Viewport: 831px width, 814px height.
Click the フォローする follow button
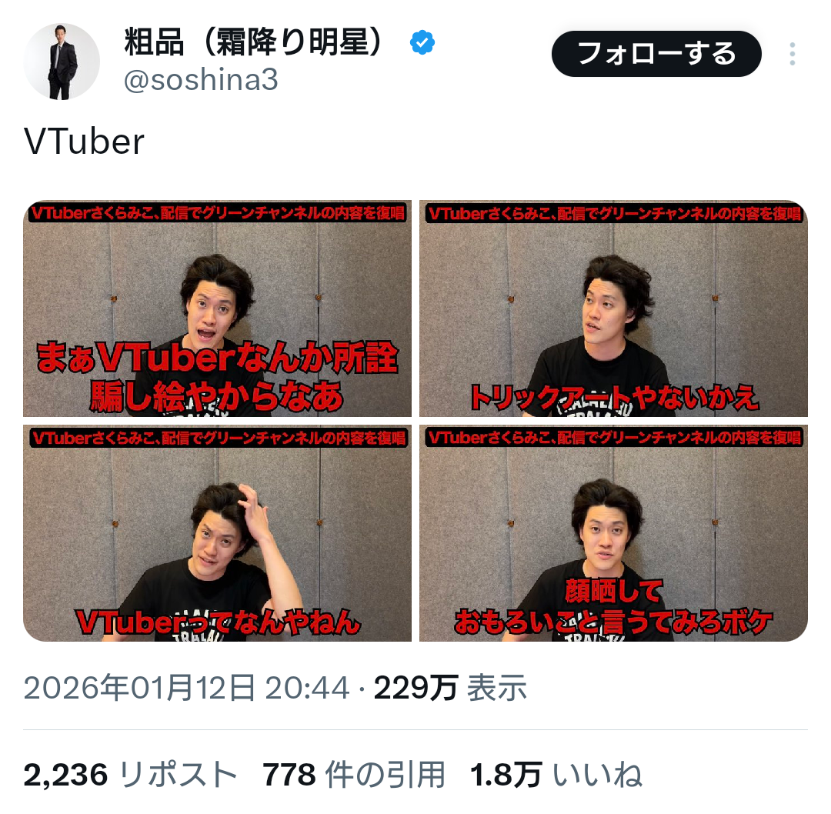point(656,54)
